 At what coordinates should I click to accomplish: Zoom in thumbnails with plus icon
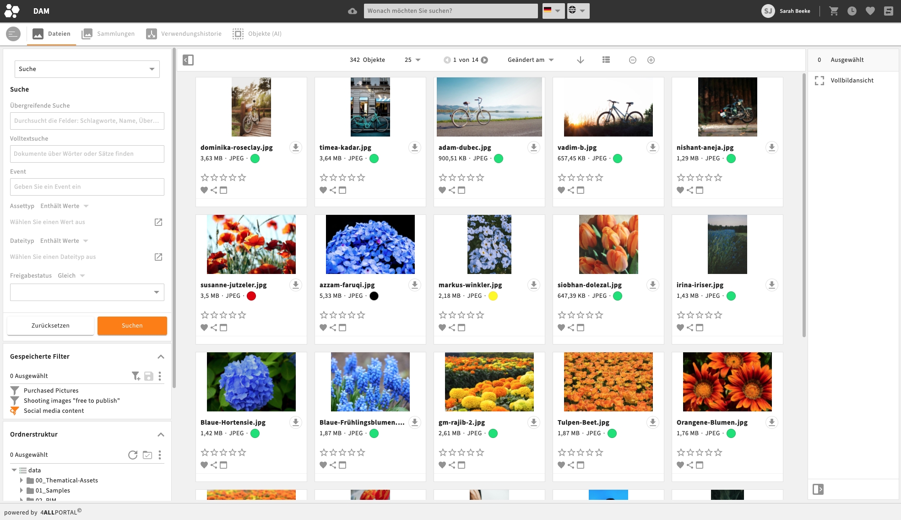[651, 60]
